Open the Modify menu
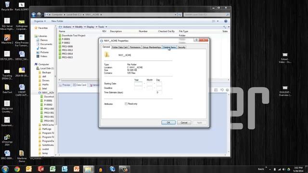The height and width of the screenshot is (173, 308). click(80, 27)
